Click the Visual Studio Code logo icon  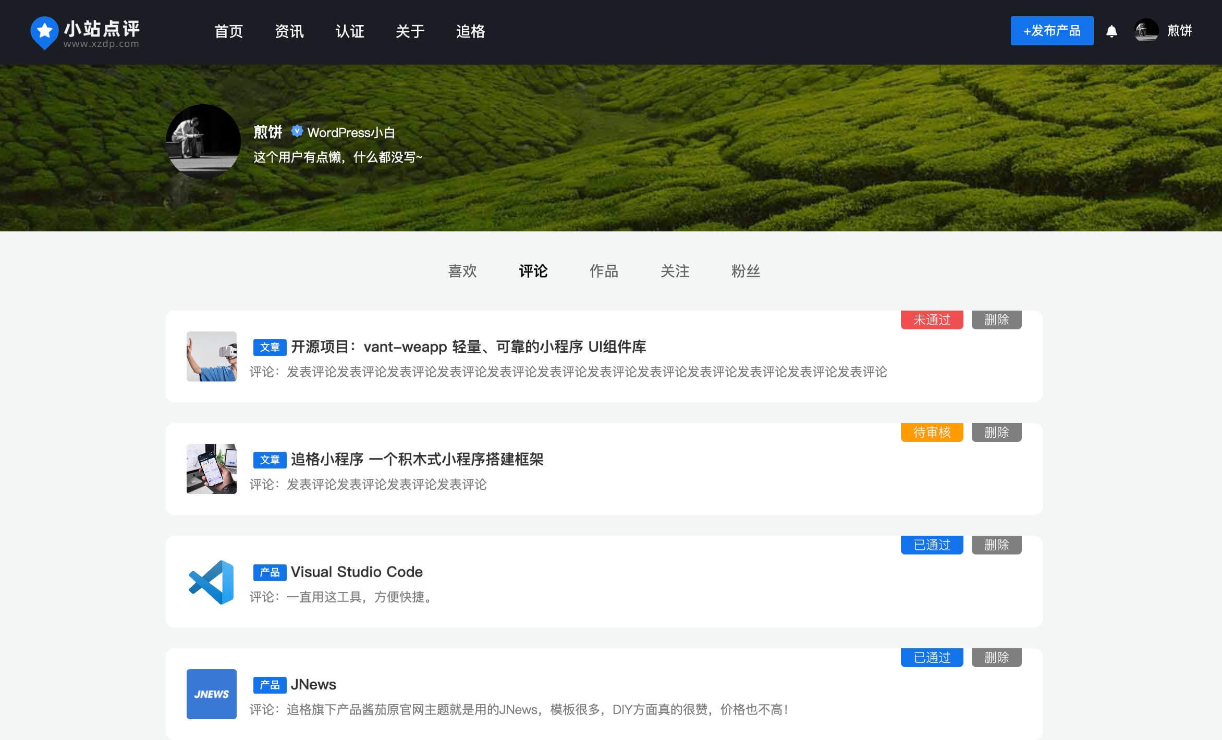(212, 582)
